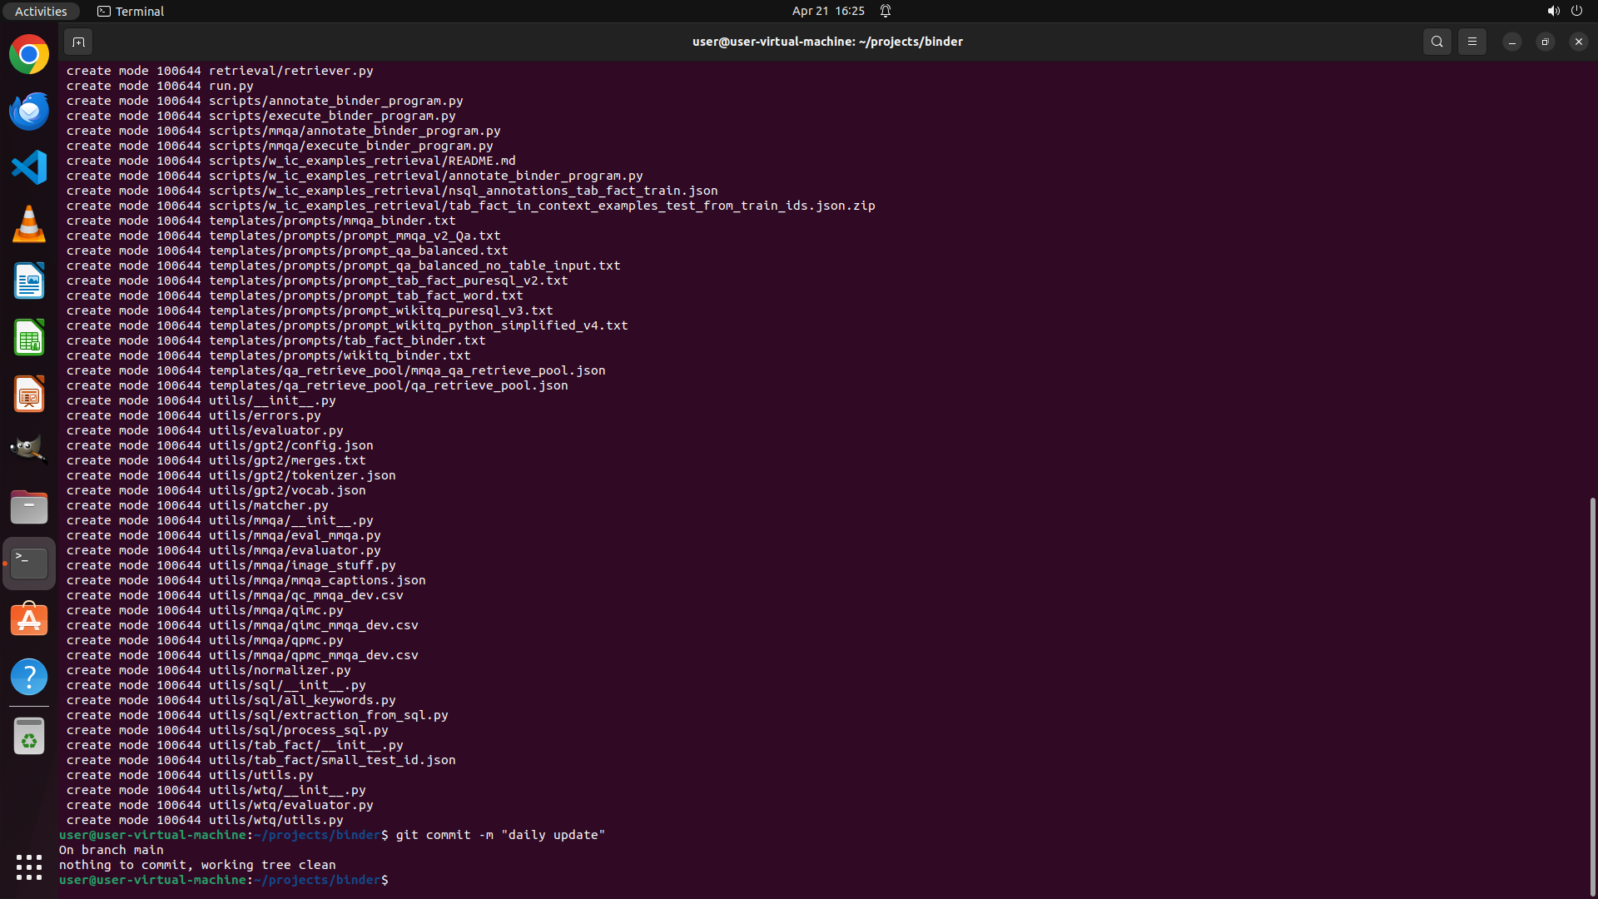The height and width of the screenshot is (899, 1598).
Task: Launch Visual Studio Code from the dock
Action: [29, 168]
